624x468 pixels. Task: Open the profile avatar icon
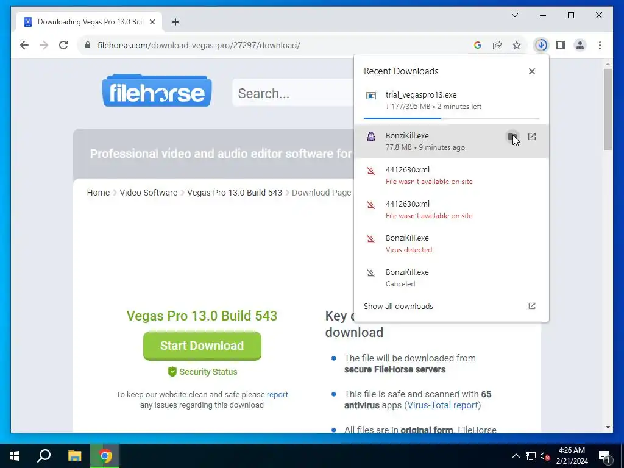(580, 45)
